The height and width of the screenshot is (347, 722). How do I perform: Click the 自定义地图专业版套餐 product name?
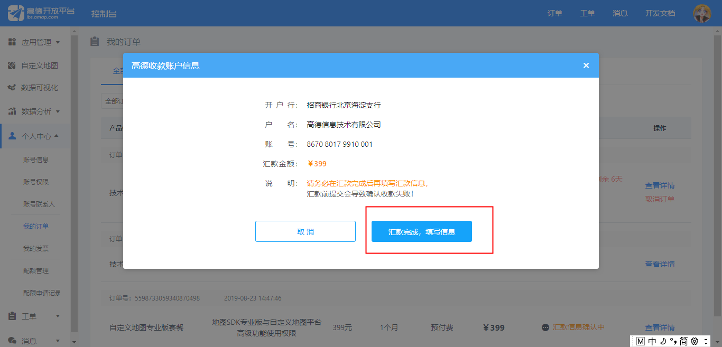146,327
